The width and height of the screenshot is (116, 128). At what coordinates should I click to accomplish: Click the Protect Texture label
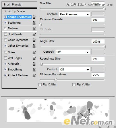(x=18, y=75)
